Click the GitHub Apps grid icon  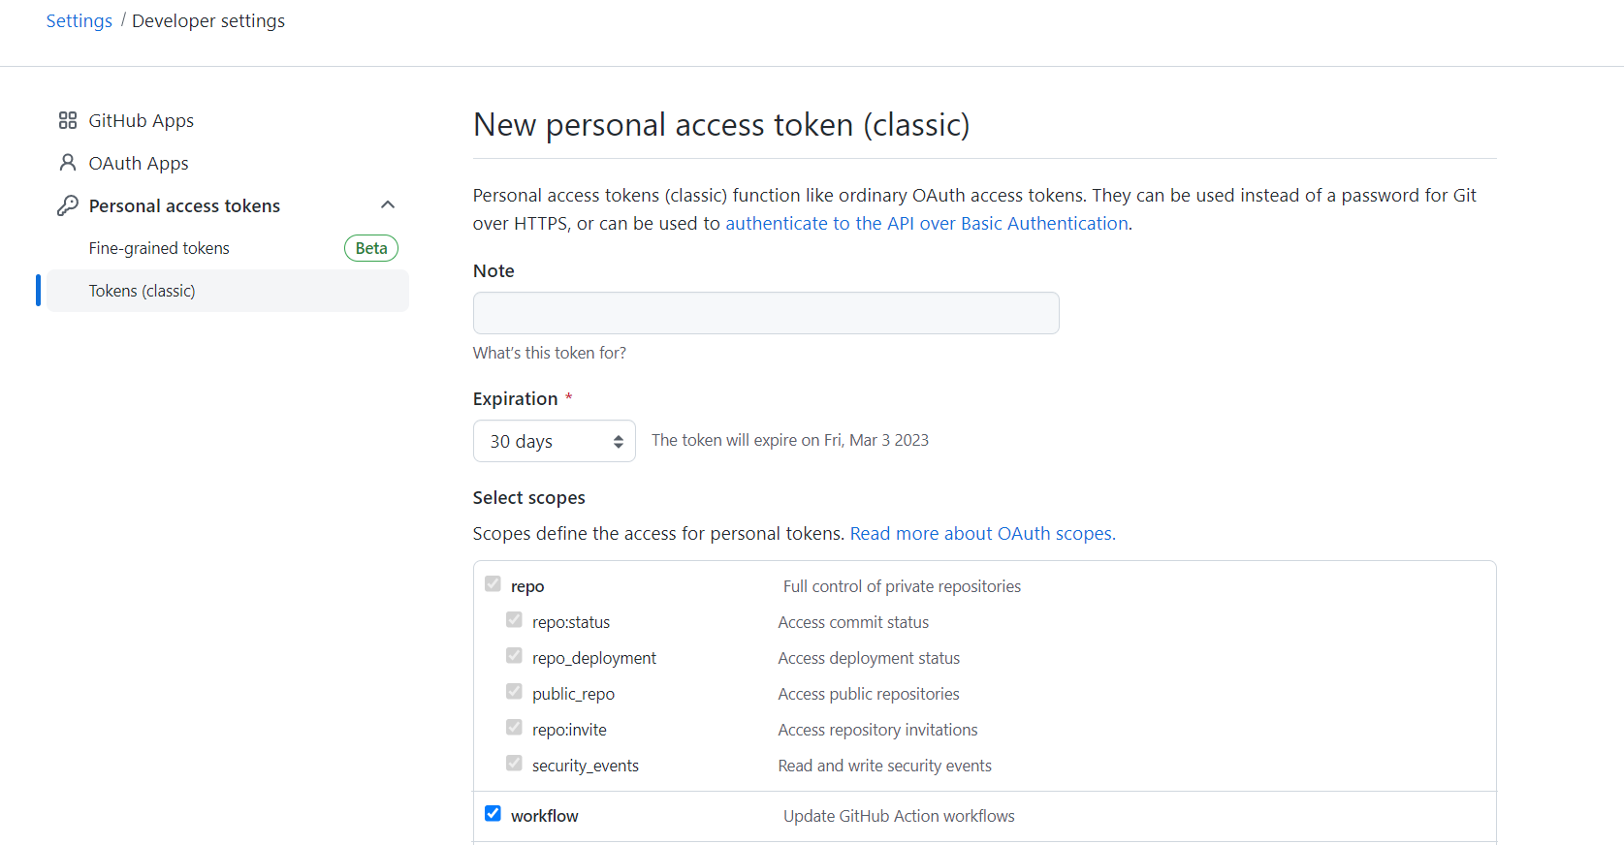(x=68, y=120)
